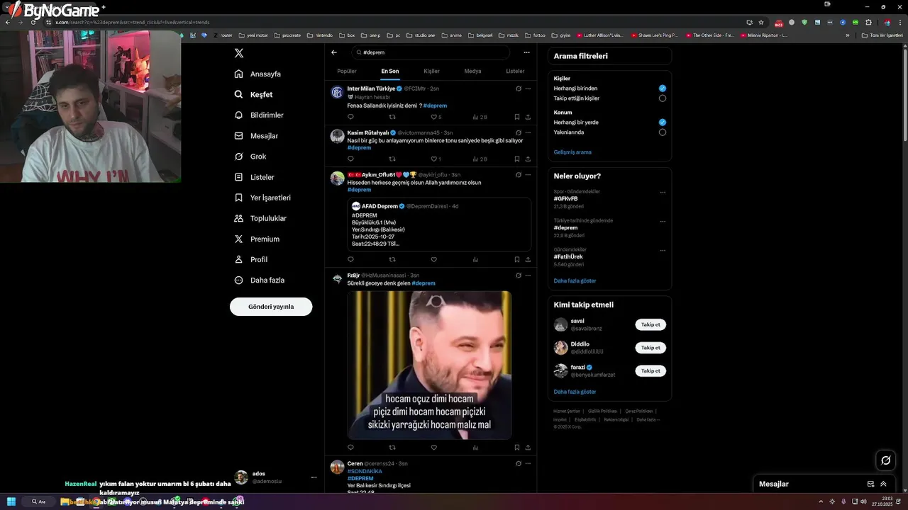Reload the page in the browser
Image resolution: width=908 pixels, height=510 pixels.
point(33,22)
